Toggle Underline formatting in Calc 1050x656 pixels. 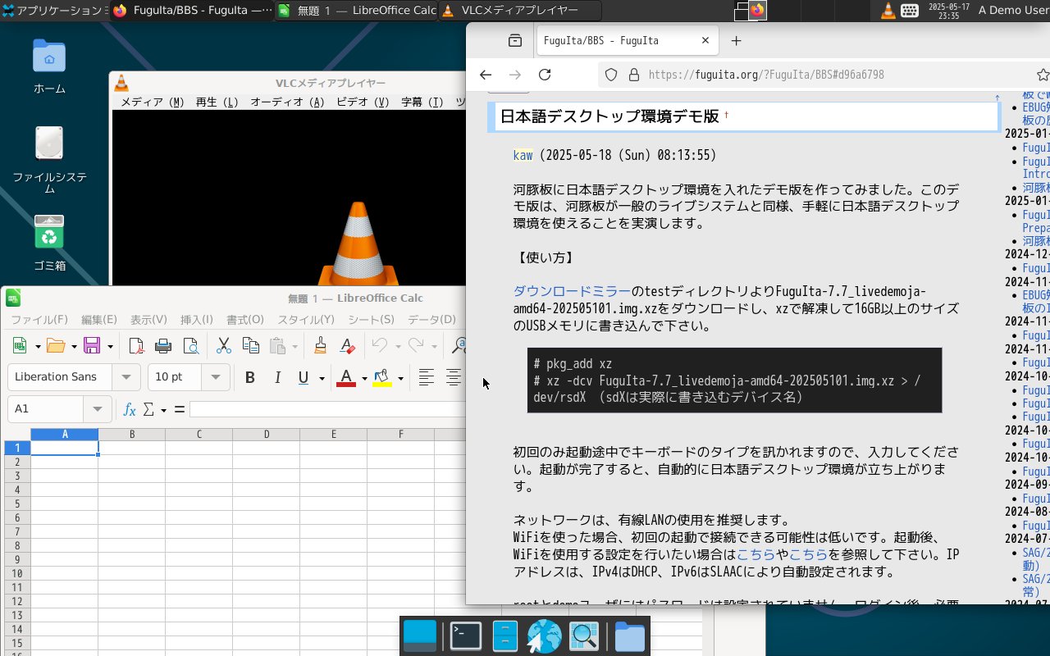(x=304, y=377)
